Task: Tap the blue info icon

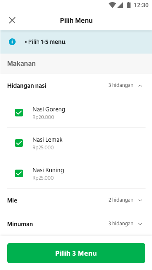Action: (x=12, y=42)
